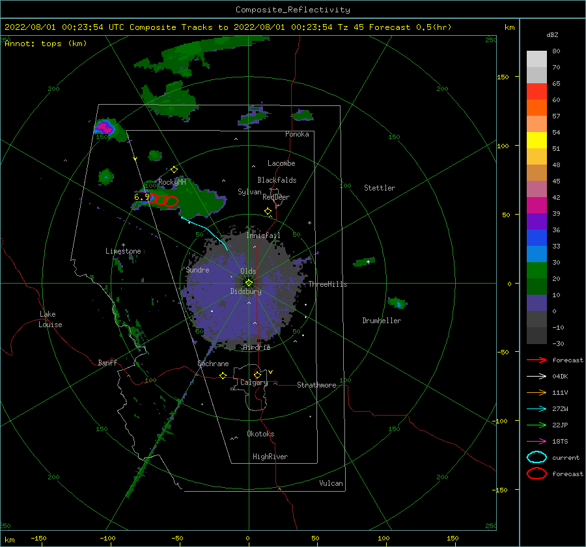Click the radar site marker near Olds
The width and height of the screenshot is (586, 547).
pyautogui.click(x=249, y=283)
